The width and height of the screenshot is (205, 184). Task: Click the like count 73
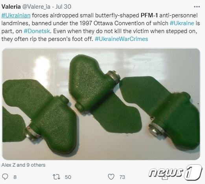point(122,177)
